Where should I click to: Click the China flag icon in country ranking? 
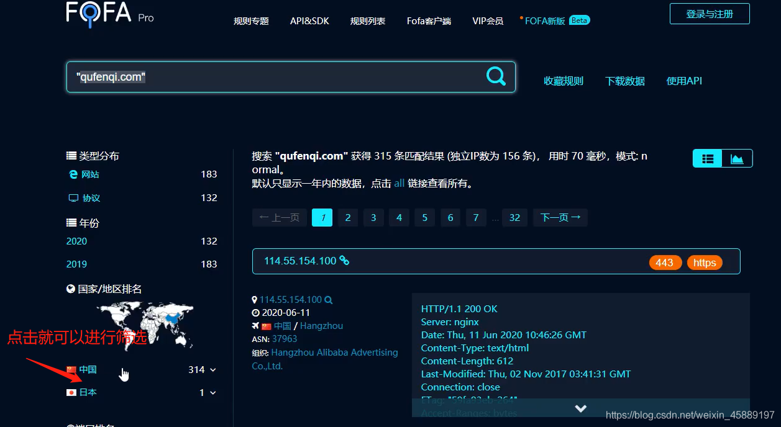(71, 370)
